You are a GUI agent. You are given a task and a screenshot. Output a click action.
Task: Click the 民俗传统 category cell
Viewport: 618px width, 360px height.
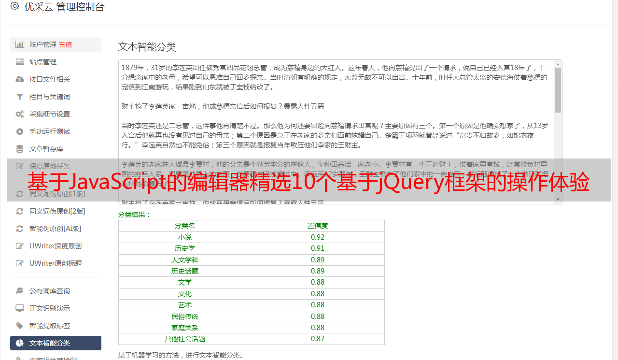click(x=185, y=317)
